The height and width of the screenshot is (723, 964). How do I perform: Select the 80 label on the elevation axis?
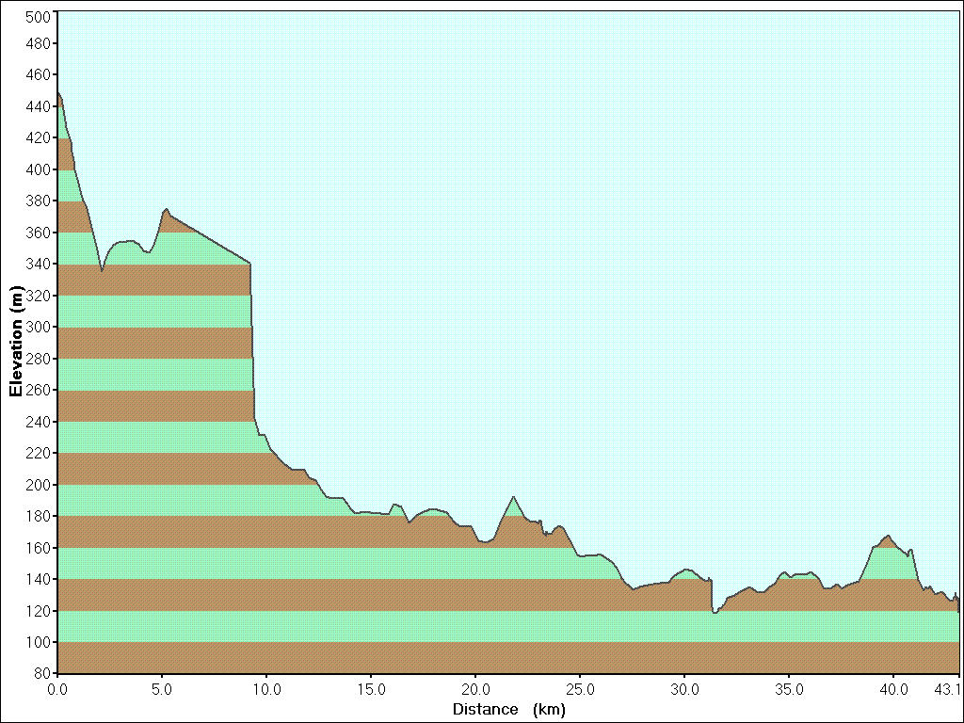(43, 673)
